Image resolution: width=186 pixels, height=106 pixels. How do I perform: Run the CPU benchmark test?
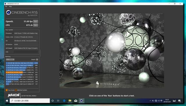point(35,25)
